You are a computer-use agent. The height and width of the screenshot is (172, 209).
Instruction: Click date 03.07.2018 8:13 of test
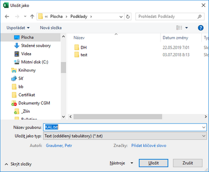pyautogui.click(x=176, y=55)
